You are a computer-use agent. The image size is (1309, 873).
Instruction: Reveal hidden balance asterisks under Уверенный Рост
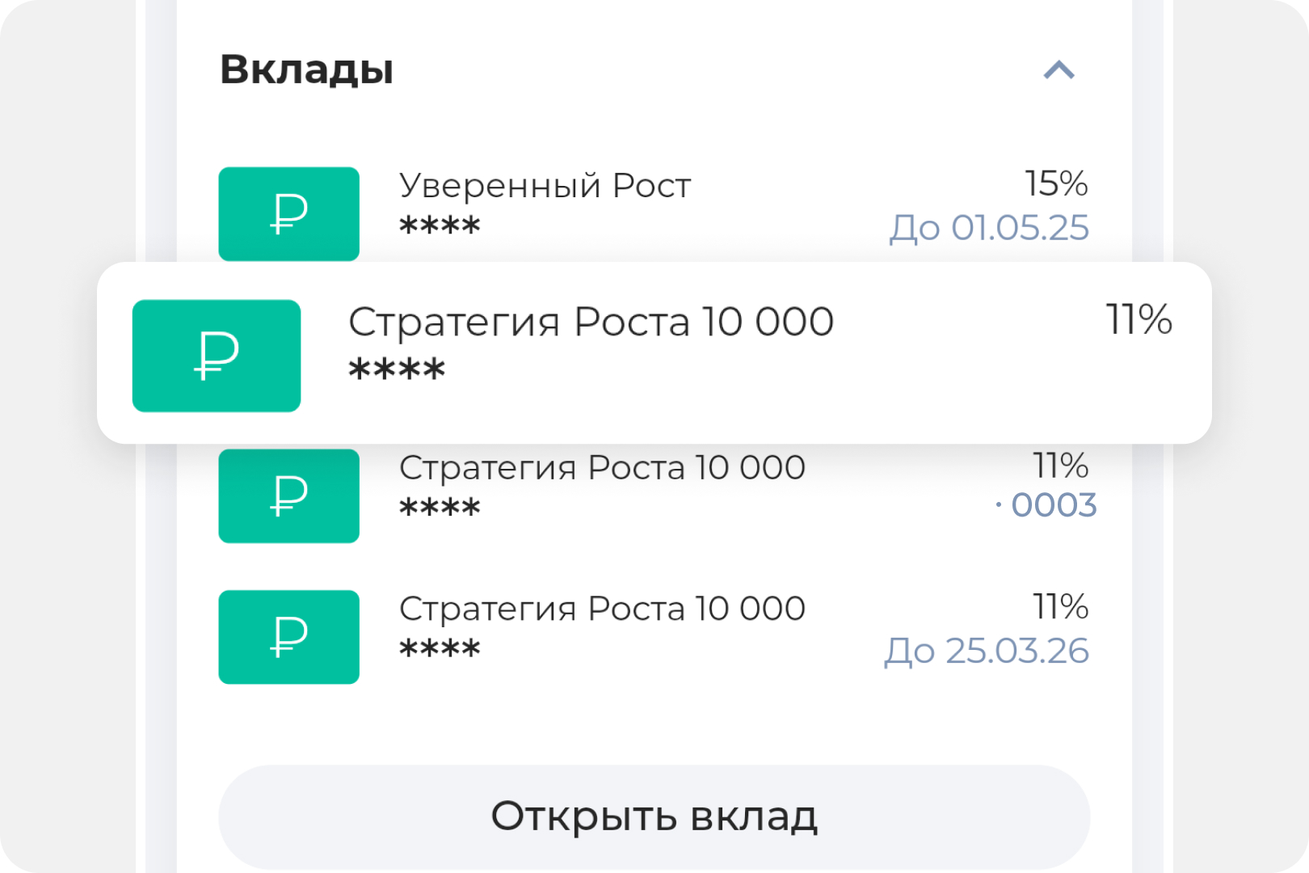pos(440,226)
